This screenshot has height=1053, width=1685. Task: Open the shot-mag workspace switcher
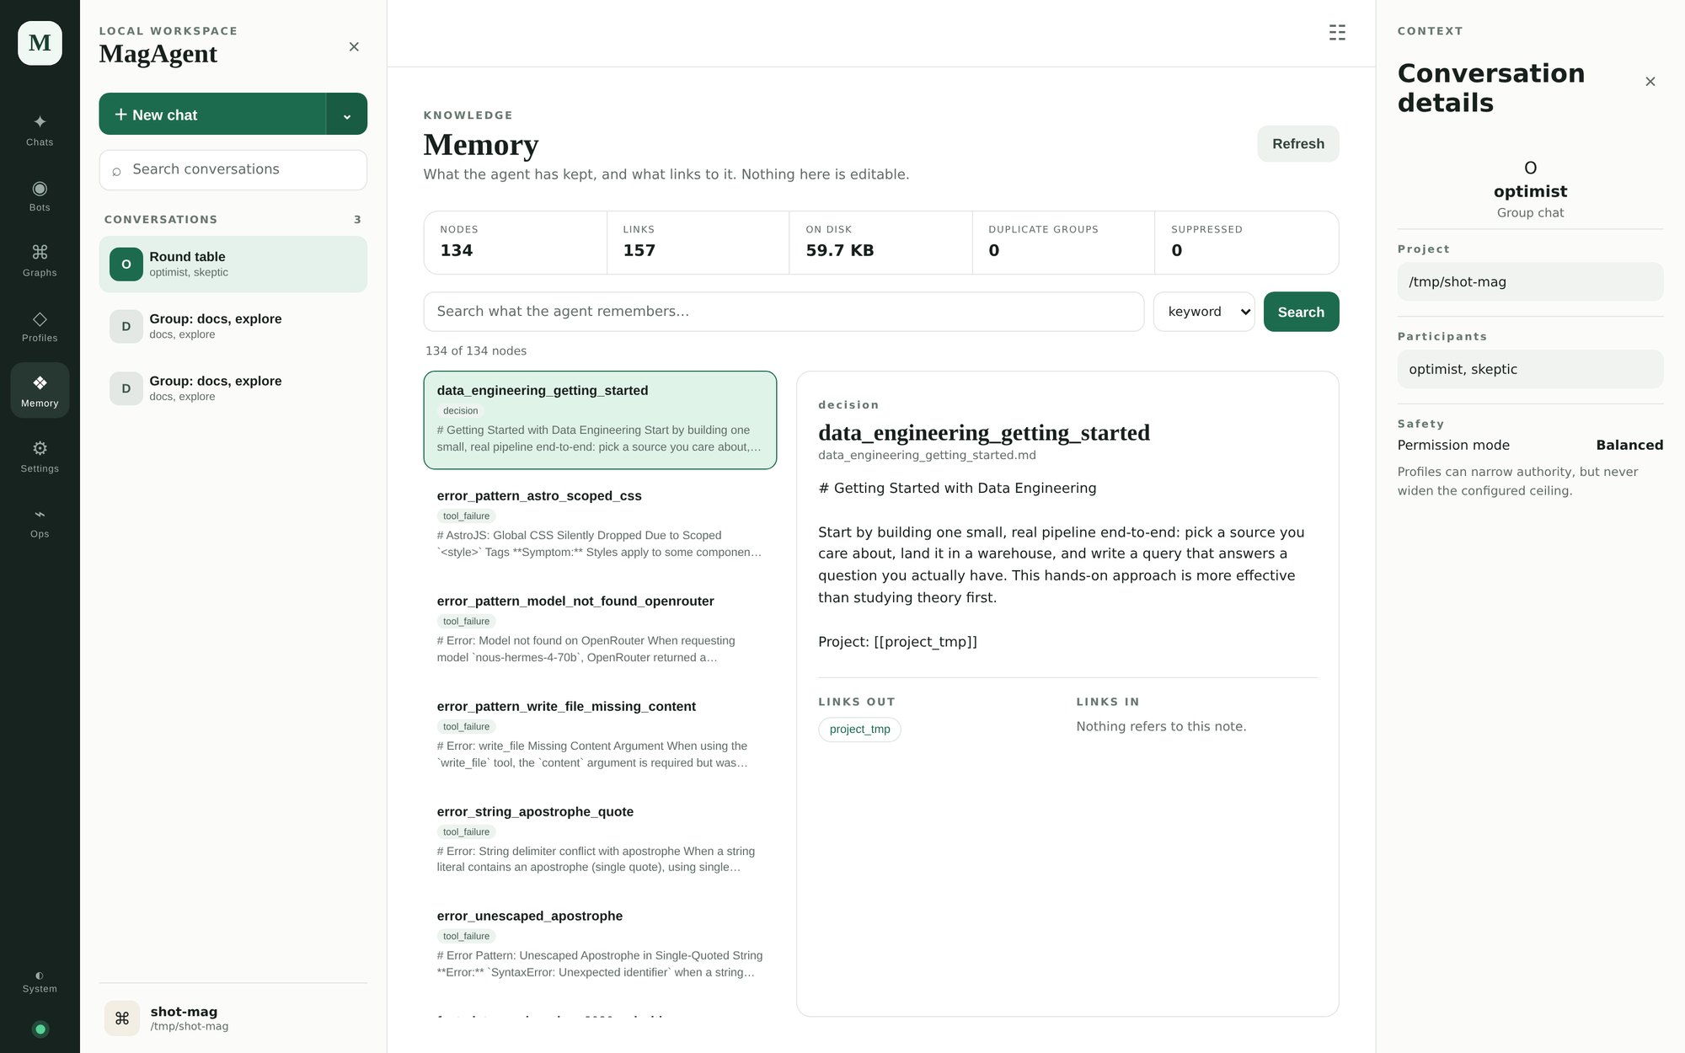pyautogui.click(x=233, y=1018)
